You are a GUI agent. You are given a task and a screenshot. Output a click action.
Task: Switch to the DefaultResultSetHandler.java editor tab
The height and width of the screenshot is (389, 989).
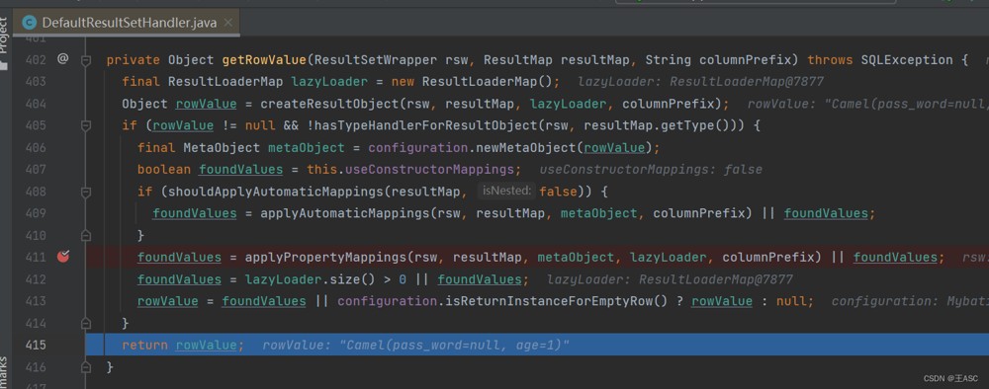point(128,23)
